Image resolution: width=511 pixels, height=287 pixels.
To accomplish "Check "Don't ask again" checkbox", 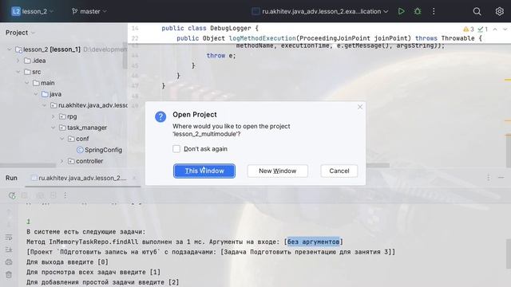I will 176,149.
